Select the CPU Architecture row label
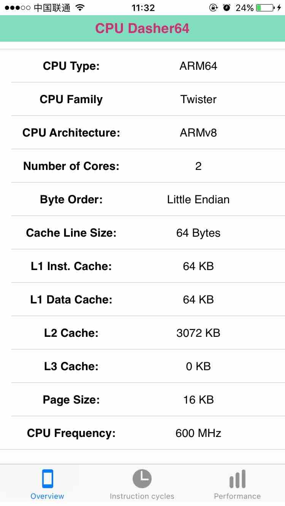285x506 pixels. 71,133
